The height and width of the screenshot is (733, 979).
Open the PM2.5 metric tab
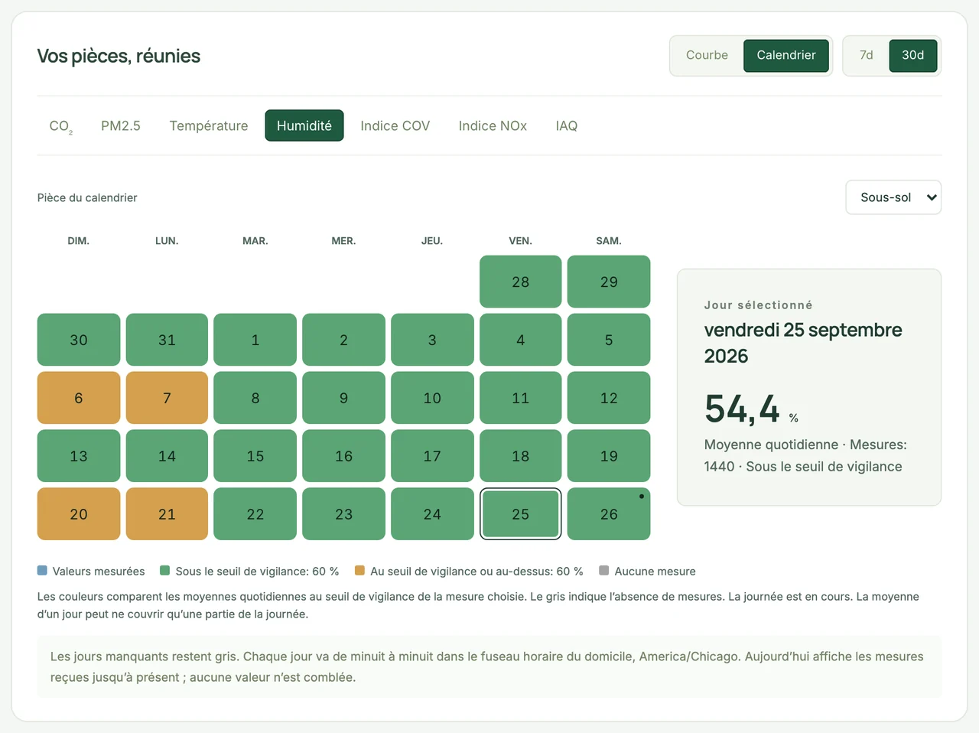pyautogui.click(x=121, y=125)
